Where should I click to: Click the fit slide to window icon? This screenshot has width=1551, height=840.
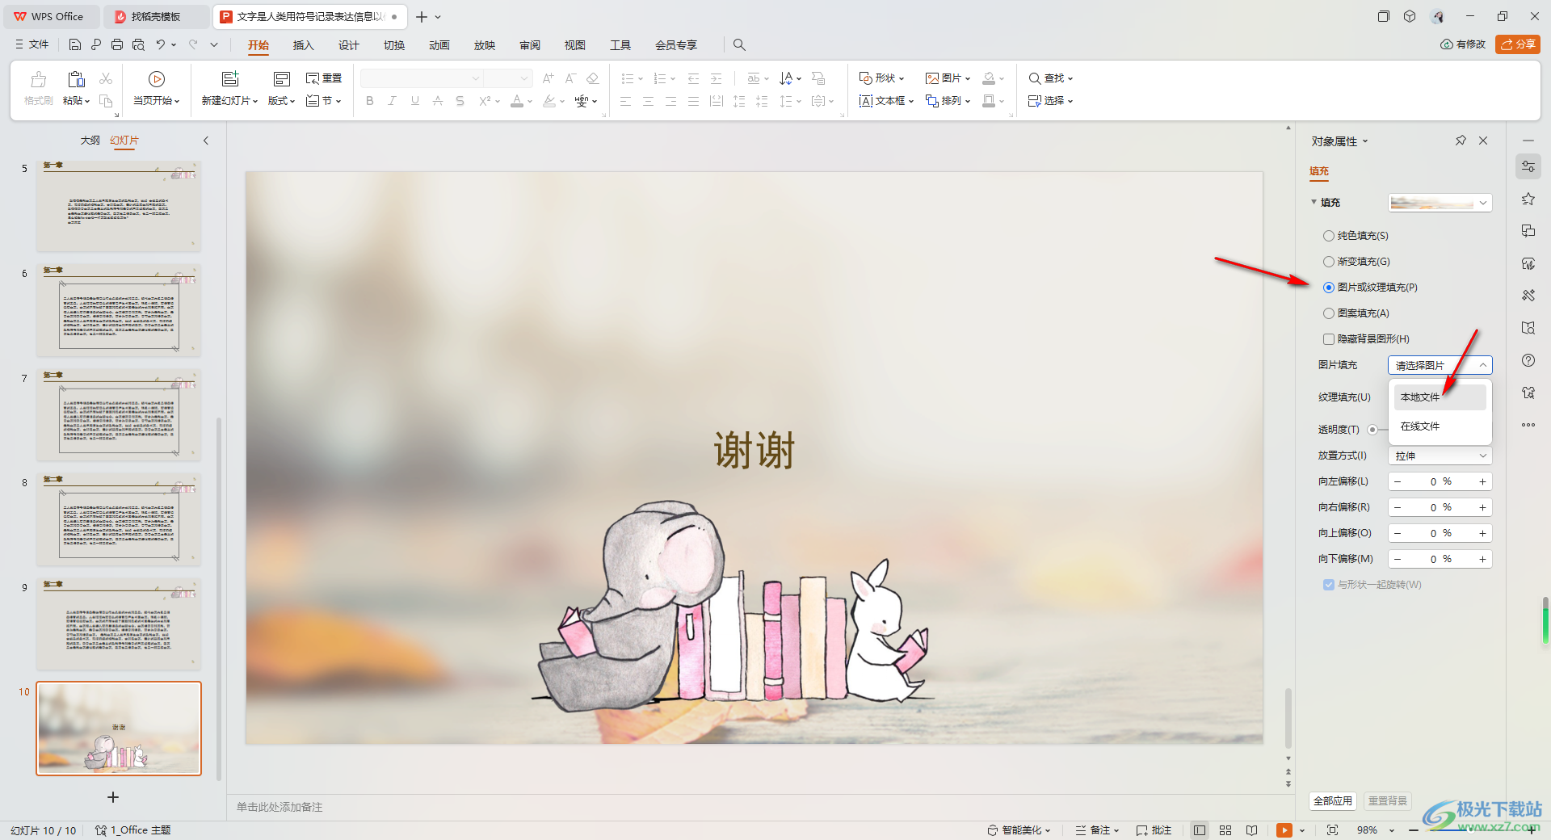point(1333,830)
